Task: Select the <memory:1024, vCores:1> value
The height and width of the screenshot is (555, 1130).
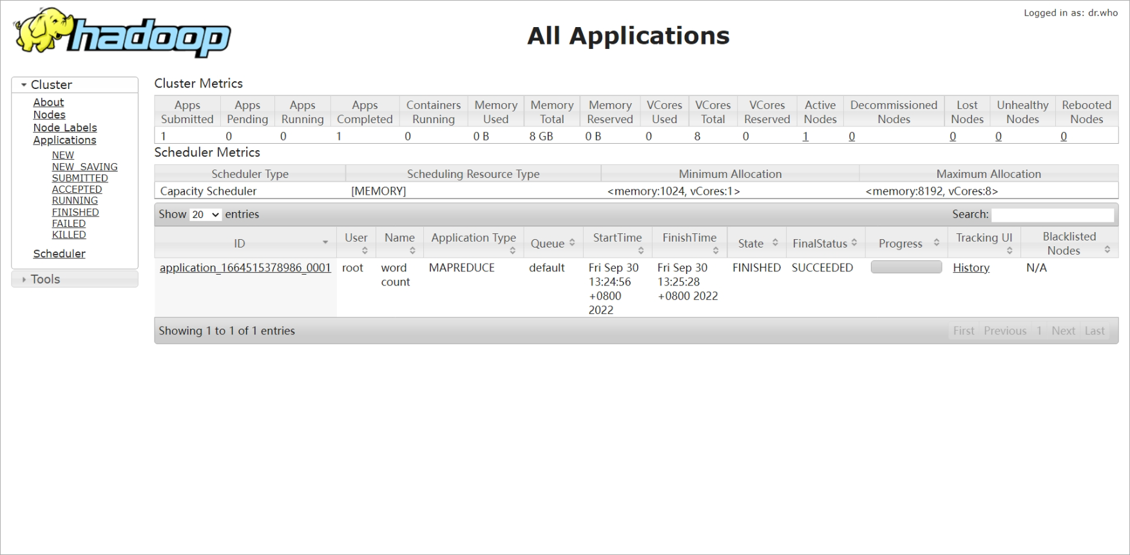Action: click(674, 191)
